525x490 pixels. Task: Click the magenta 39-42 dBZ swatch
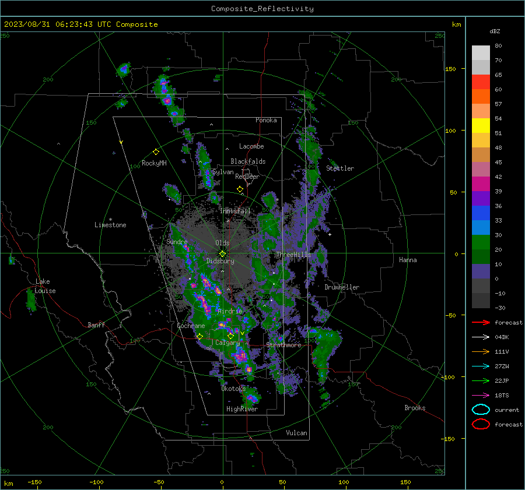click(x=481, y=184)
